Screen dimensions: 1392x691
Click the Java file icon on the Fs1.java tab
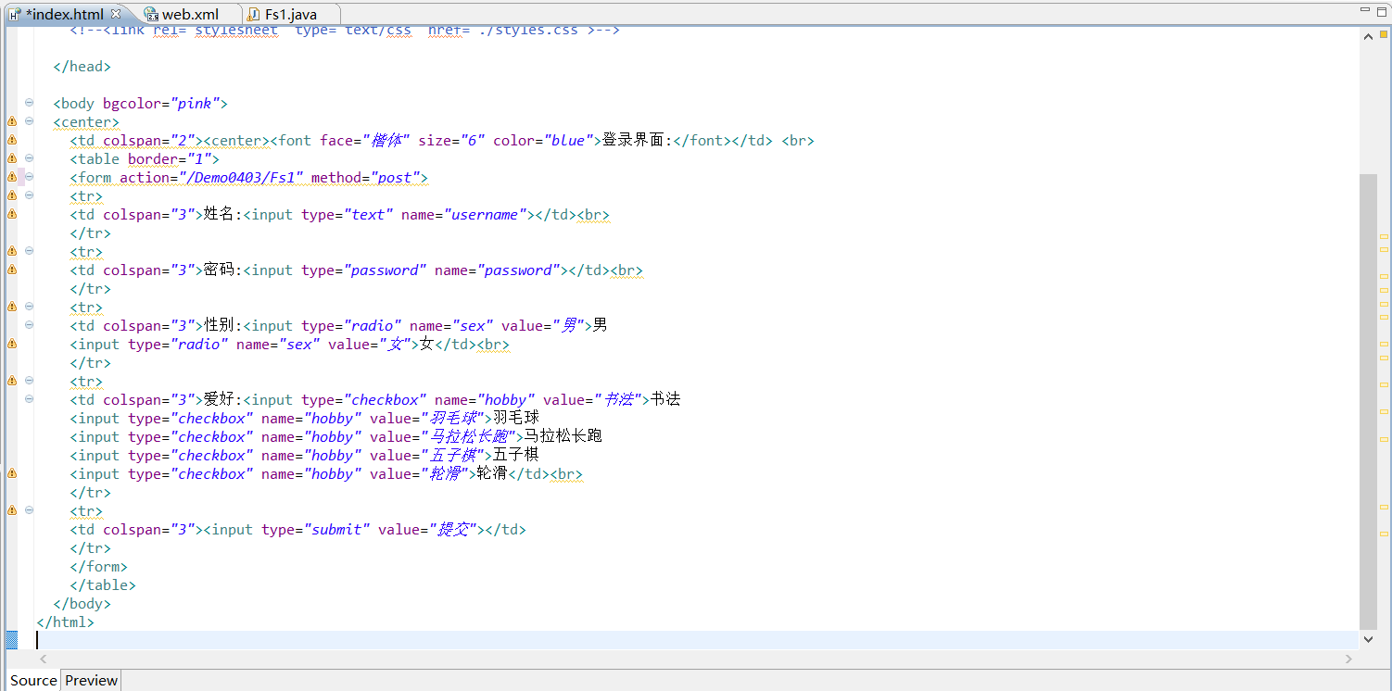point(253,14)
